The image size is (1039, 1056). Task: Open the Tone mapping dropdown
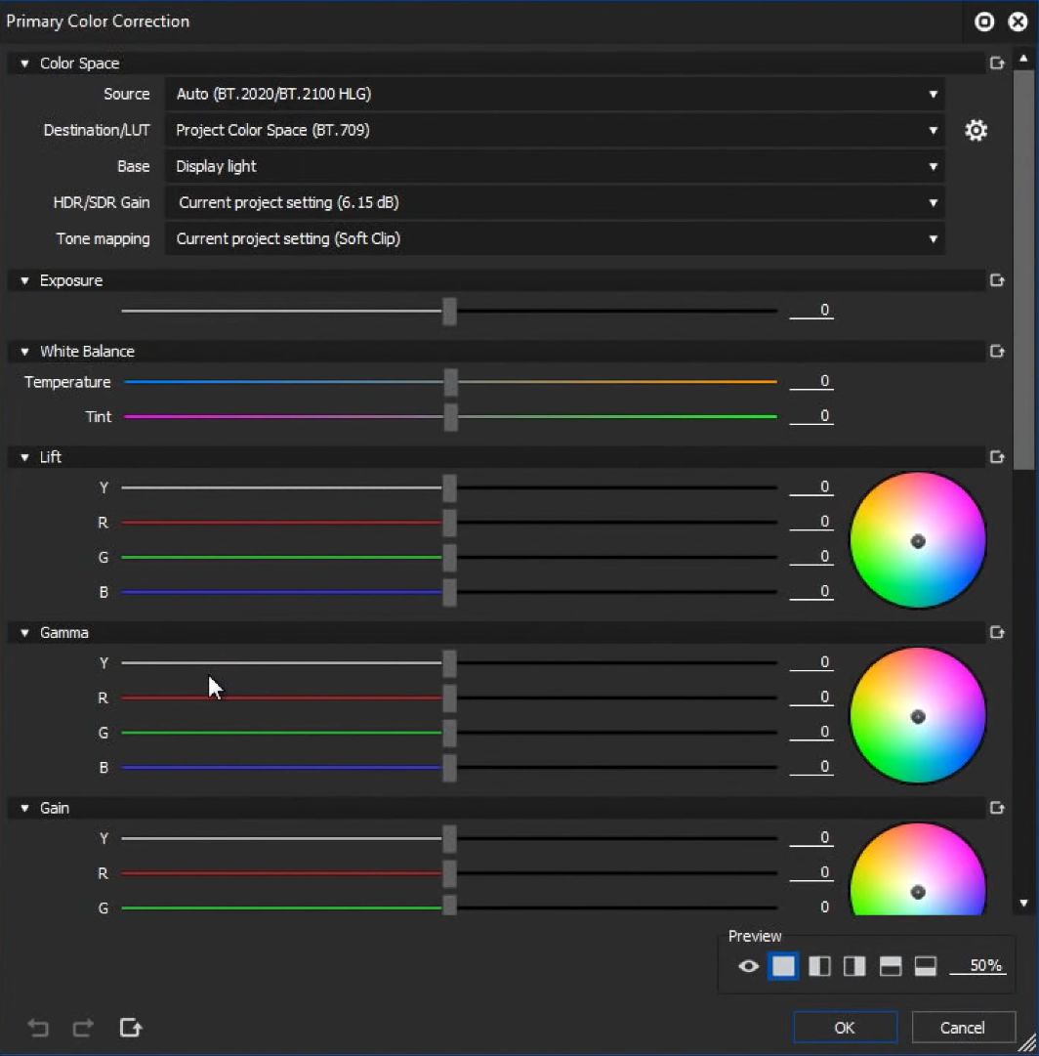coord(554,238)
